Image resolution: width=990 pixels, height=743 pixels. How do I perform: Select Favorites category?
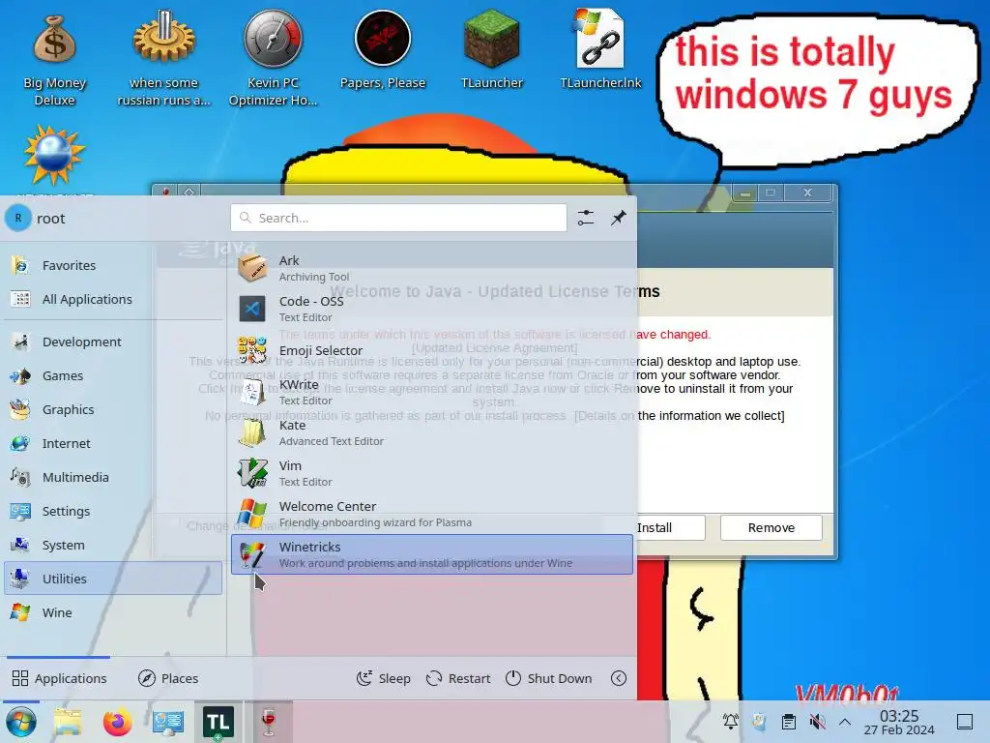pyautogui.click(x=114, y=265)
